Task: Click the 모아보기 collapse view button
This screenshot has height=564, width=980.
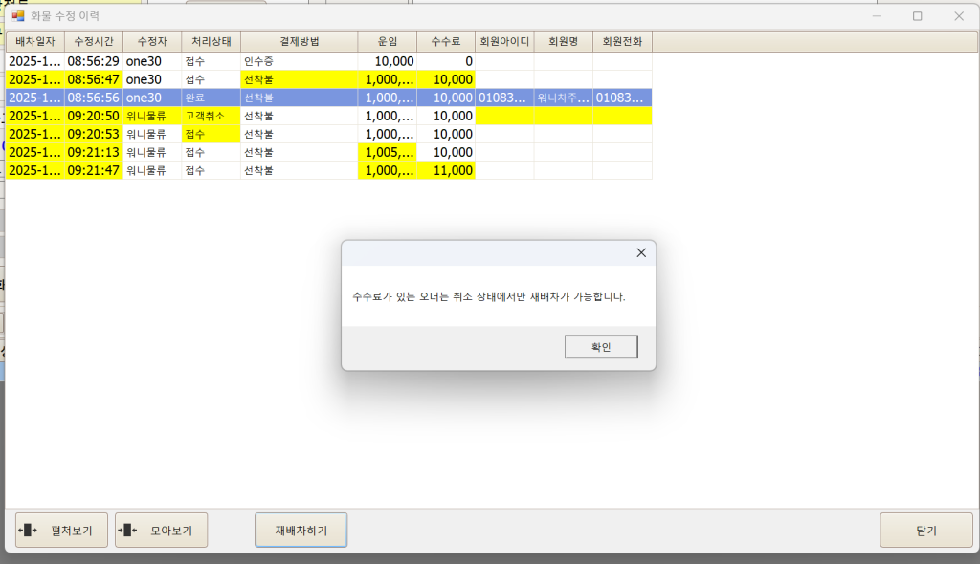Action: [x=161, y=531]
